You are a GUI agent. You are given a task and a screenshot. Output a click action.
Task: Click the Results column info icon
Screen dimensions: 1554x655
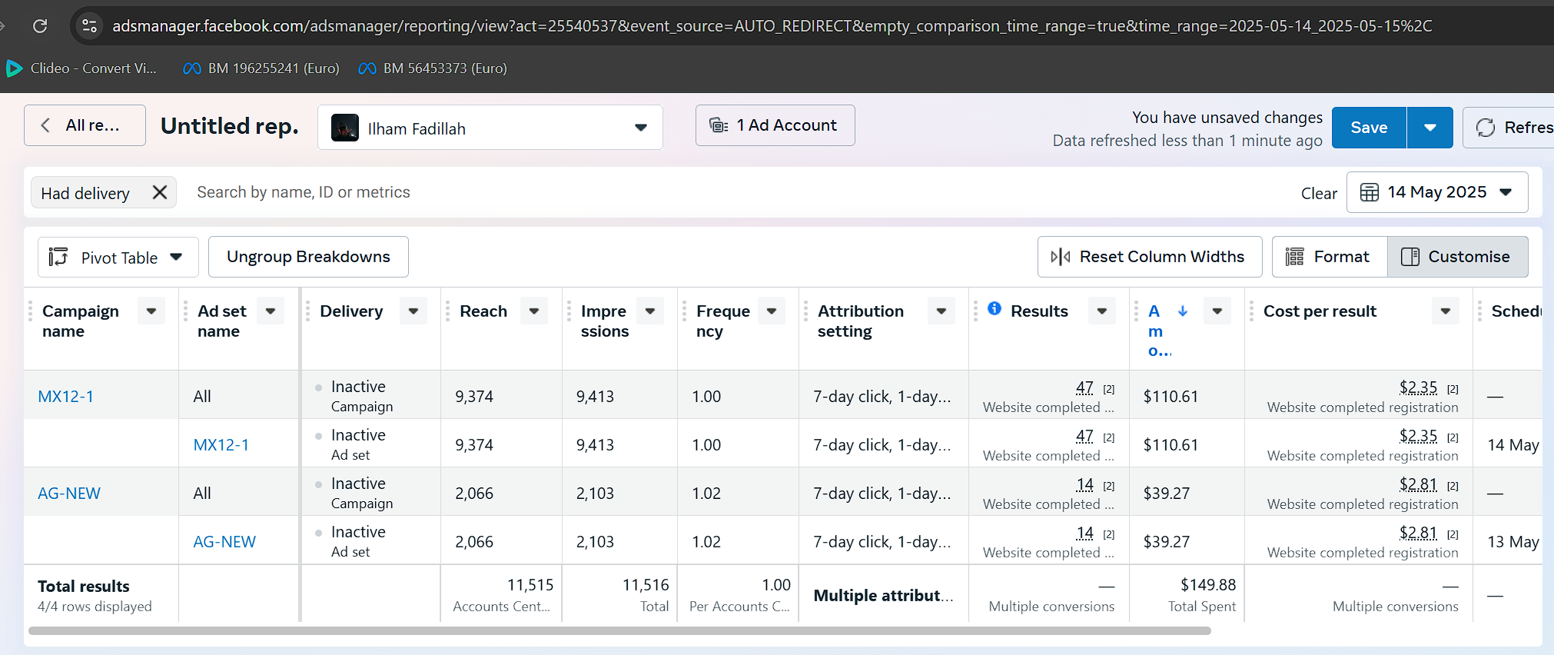point(994,308)
